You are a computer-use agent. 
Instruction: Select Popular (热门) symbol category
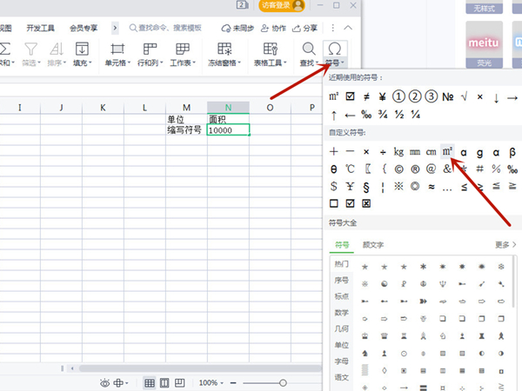pyautogui.click(x=342, y=264)
